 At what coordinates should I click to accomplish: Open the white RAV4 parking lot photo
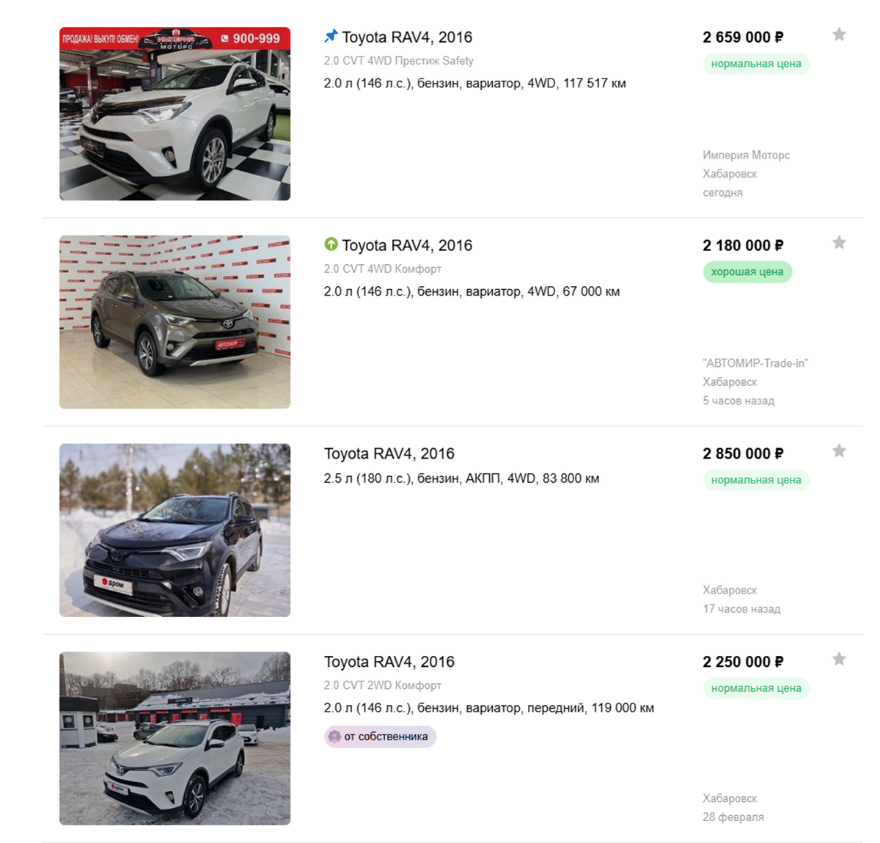[175, 739]
